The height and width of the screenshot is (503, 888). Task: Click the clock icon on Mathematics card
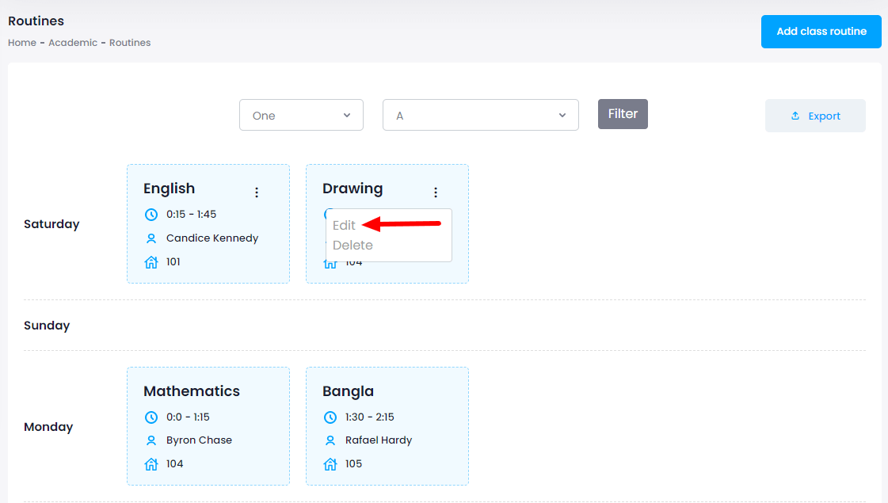tap(151, 417)
